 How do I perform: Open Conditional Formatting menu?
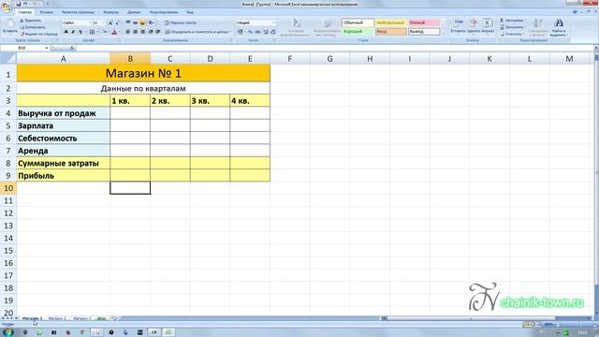pyautogui.click(x=296, y=28)
